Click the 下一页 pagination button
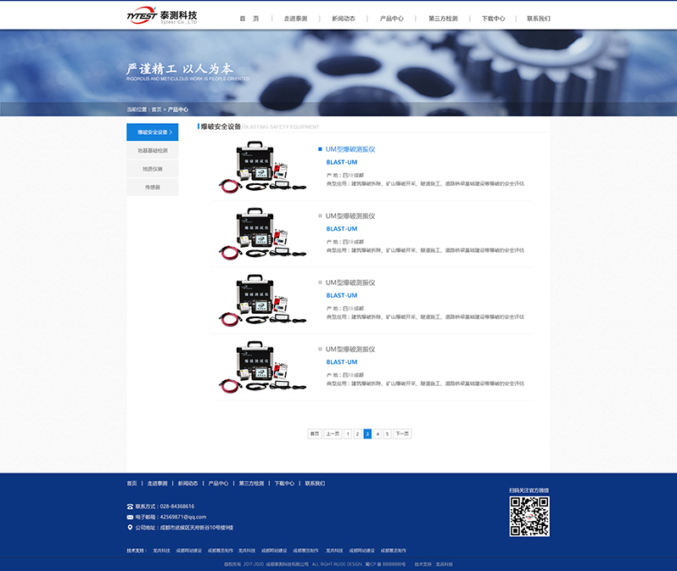Image resolution: width=677 pixels, height=571 pixels. [402, 434]
